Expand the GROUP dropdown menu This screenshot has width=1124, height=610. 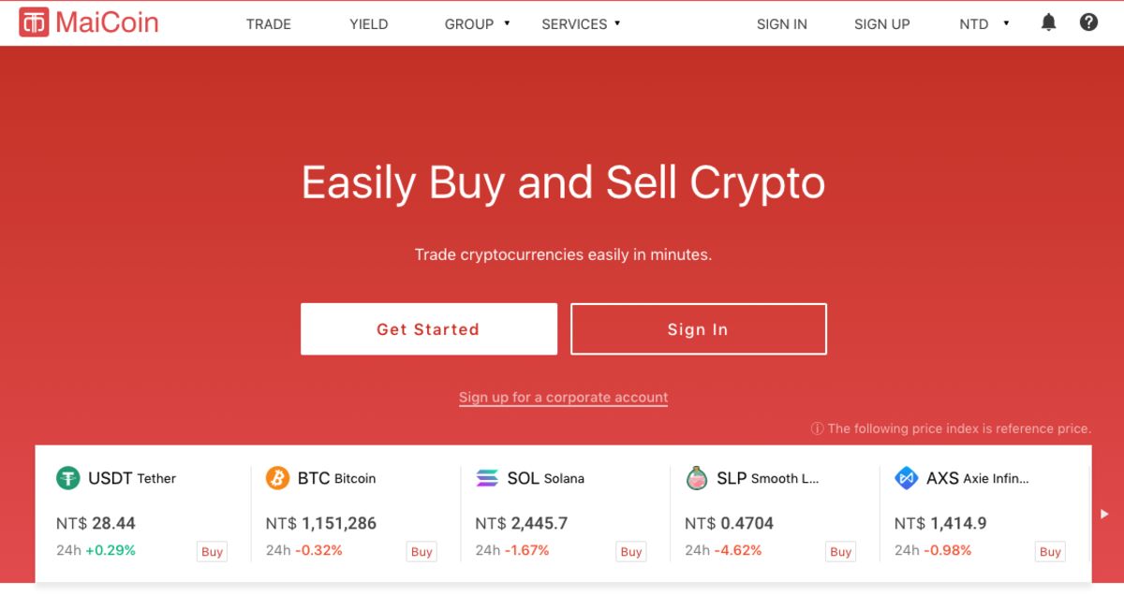click(478, 24)
